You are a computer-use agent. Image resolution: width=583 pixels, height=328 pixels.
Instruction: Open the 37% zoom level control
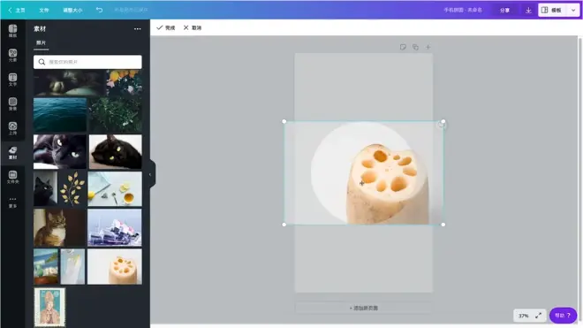click(x=524, y=316)
